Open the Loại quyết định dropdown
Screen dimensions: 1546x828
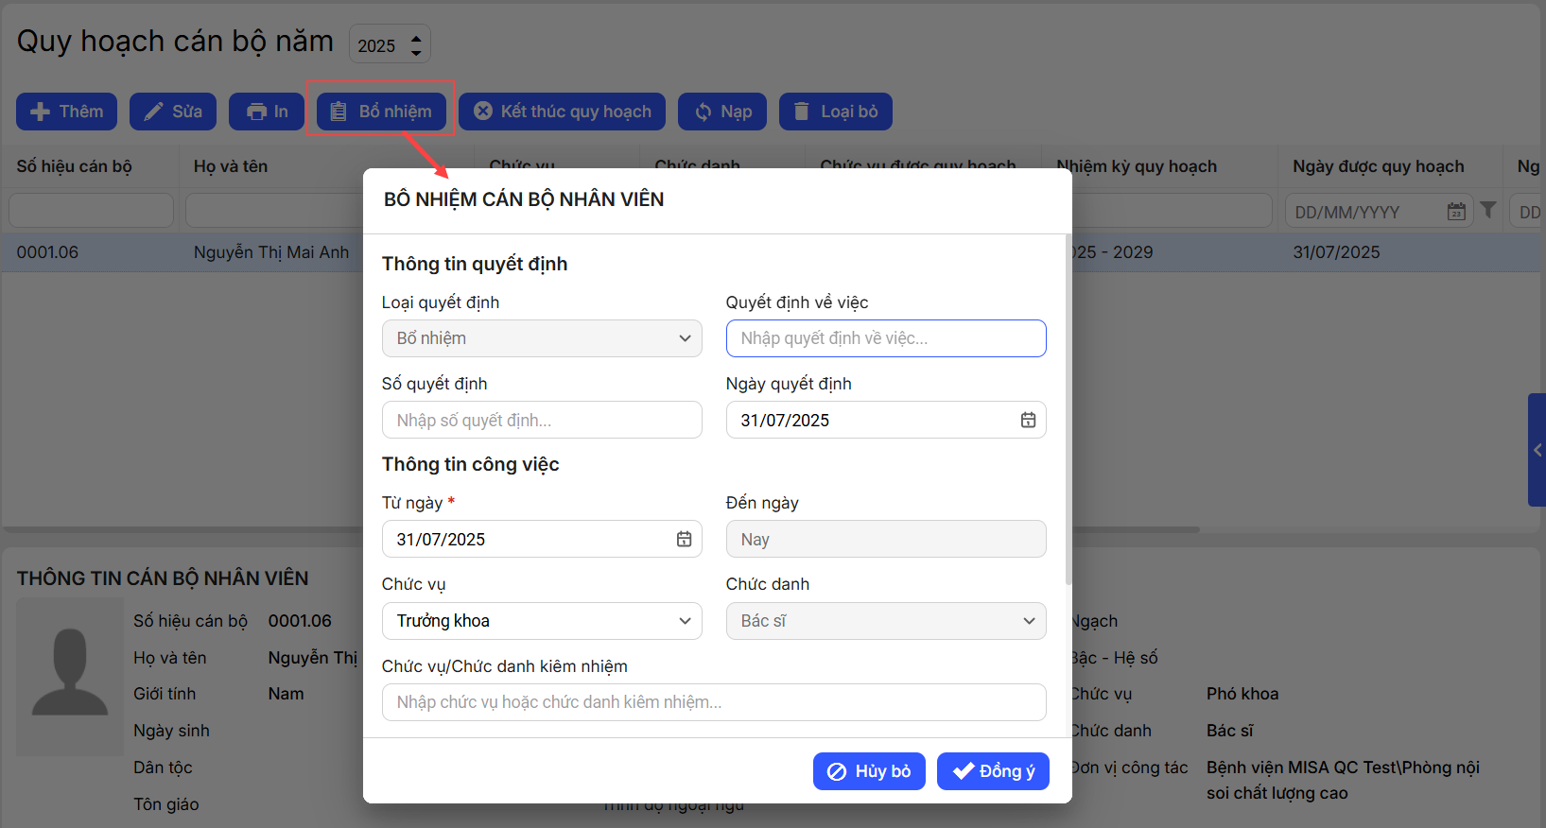(541, 338)
